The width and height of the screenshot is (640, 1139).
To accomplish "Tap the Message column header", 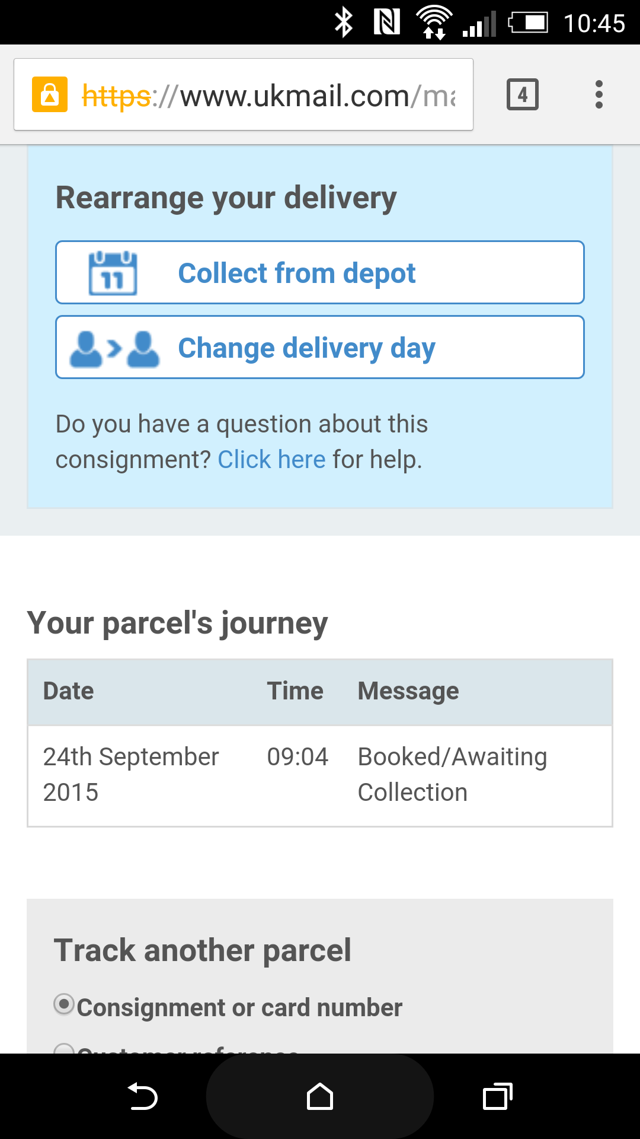I will tap(408, 691).
